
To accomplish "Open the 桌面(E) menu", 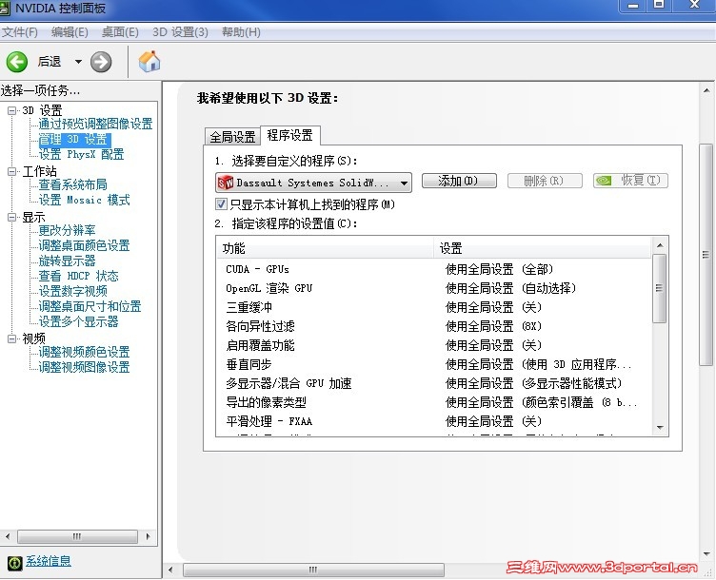I will [x=120, y=32].
